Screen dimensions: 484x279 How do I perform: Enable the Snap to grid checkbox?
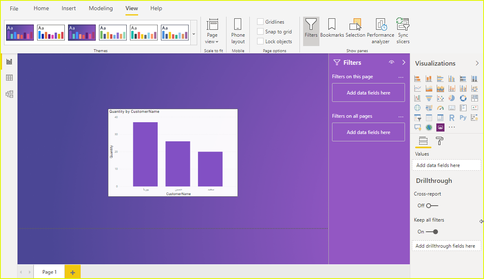(x=260, y=31)
